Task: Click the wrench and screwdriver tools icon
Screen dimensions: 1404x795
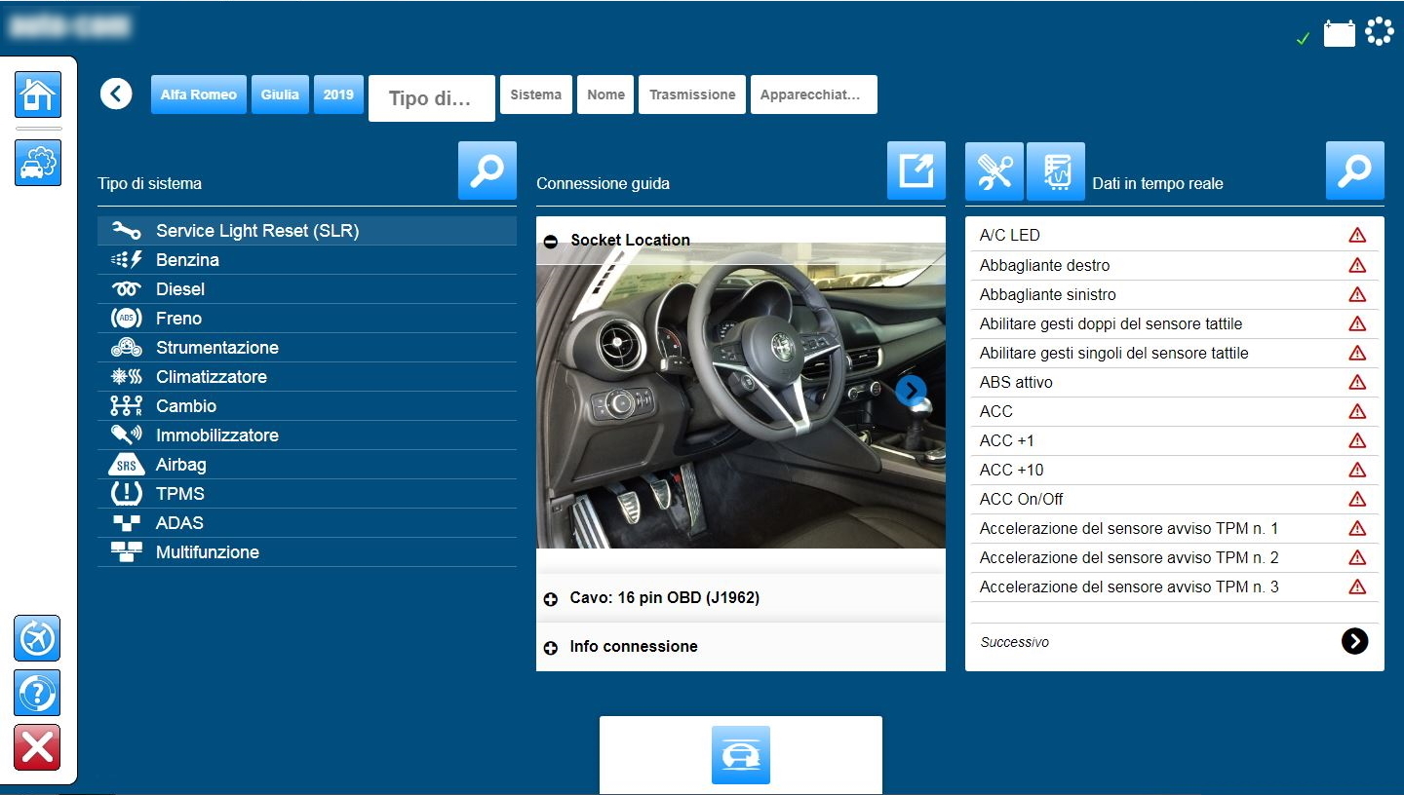Action: coord(994,170)
